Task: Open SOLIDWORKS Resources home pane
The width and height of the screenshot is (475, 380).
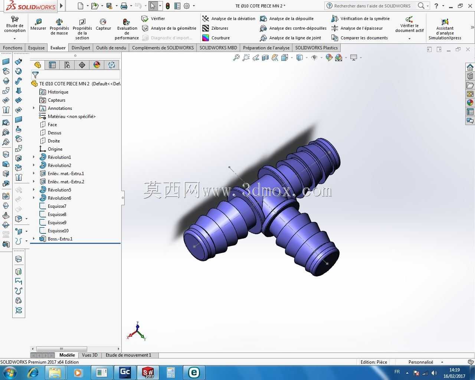Action: coord(470,67)
